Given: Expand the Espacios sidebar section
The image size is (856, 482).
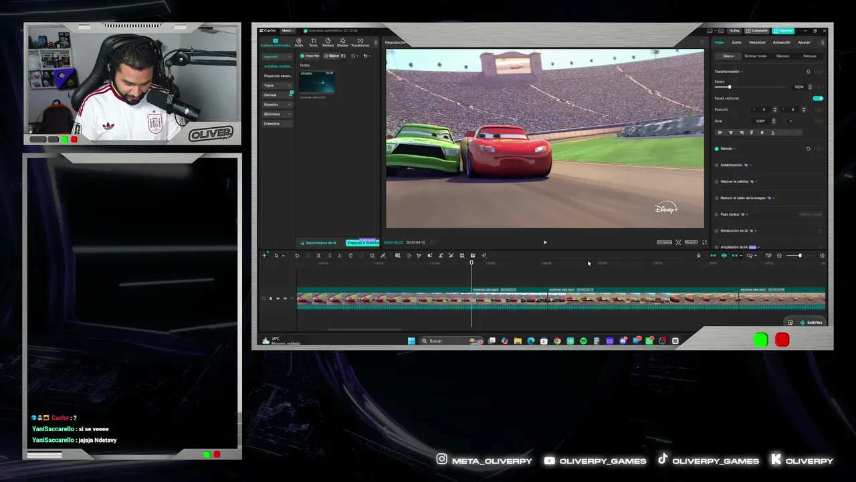Looking at the screenshot, I should [277, 104].
